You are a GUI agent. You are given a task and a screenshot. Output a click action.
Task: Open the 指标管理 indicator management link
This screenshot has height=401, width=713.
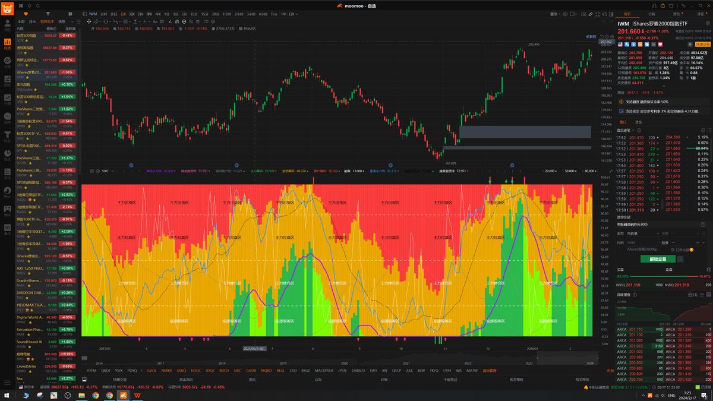[x=490, y=370]
